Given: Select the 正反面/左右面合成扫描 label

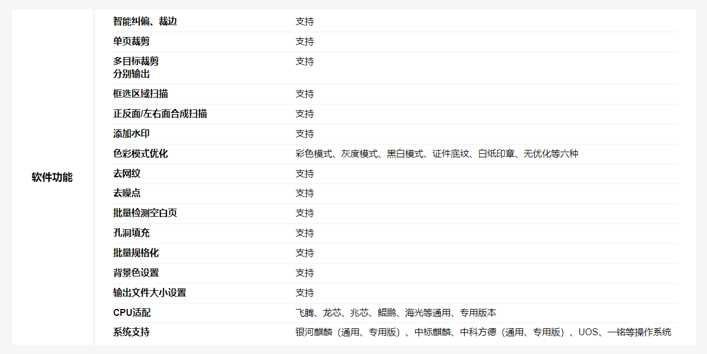Looking at the screenshot, I should (160, 114).
